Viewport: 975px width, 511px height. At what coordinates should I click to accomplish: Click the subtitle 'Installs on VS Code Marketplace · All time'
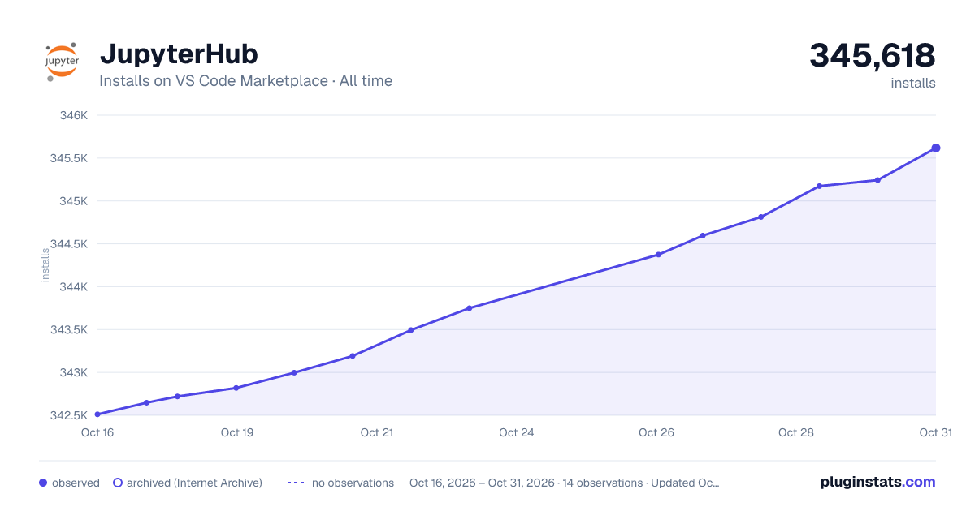(x=245, y=81)
